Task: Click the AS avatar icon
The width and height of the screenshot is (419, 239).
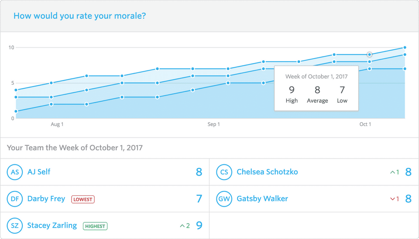Action: pos(15,172)
